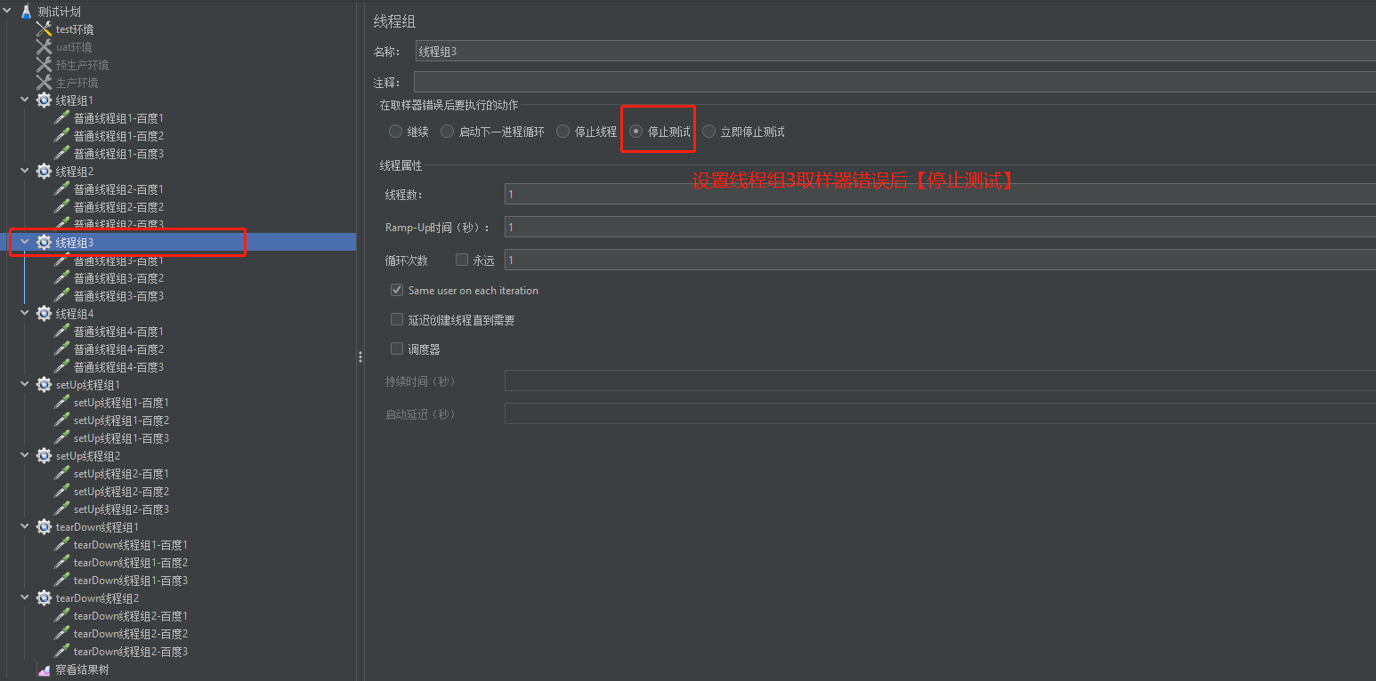Click the 察看结果树 listener icon

pos(44,670)
